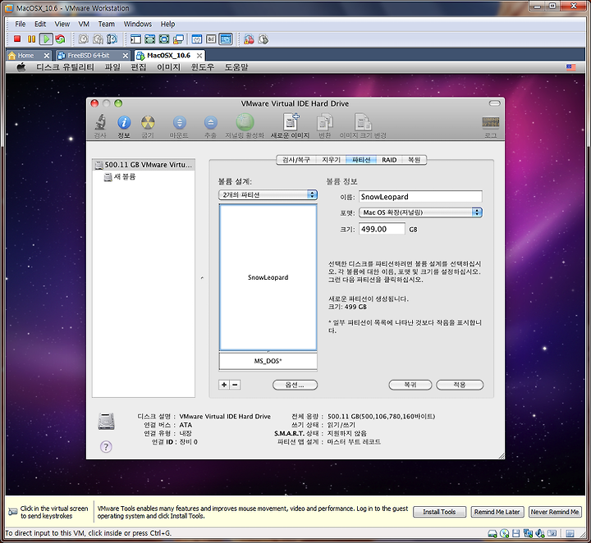Click the plus button to add partition
This screenshot has height=543, width=591.
(x=224, y=385)
